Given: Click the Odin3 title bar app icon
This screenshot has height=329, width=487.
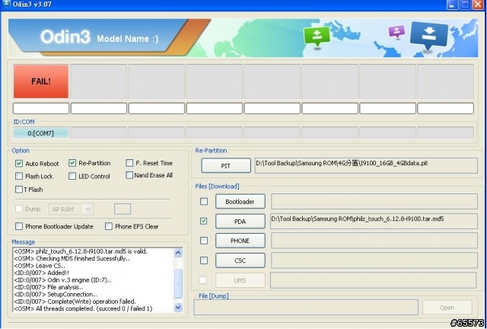Looking at the screenshot, I should (x=6, y=5).
